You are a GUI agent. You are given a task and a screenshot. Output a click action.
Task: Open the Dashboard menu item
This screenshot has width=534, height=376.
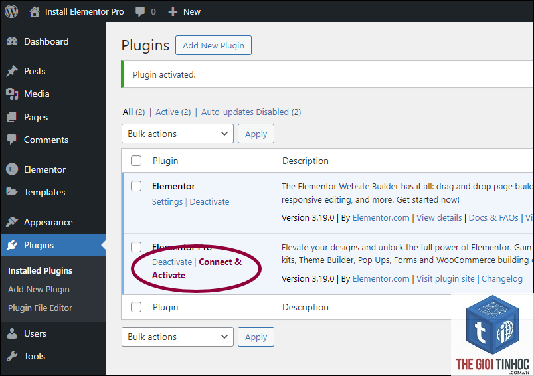(x=46, y=42)
